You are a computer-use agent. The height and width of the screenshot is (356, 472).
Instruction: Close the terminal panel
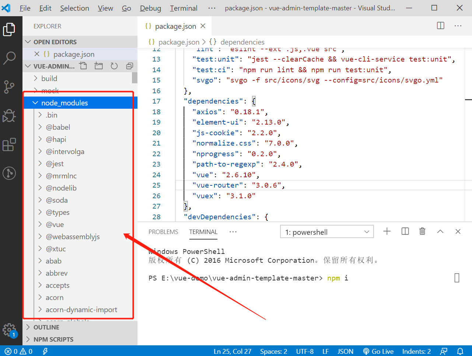[x=458, y=231]
